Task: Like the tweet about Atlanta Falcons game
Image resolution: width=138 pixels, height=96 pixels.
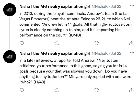Action: tap(97, 43)
